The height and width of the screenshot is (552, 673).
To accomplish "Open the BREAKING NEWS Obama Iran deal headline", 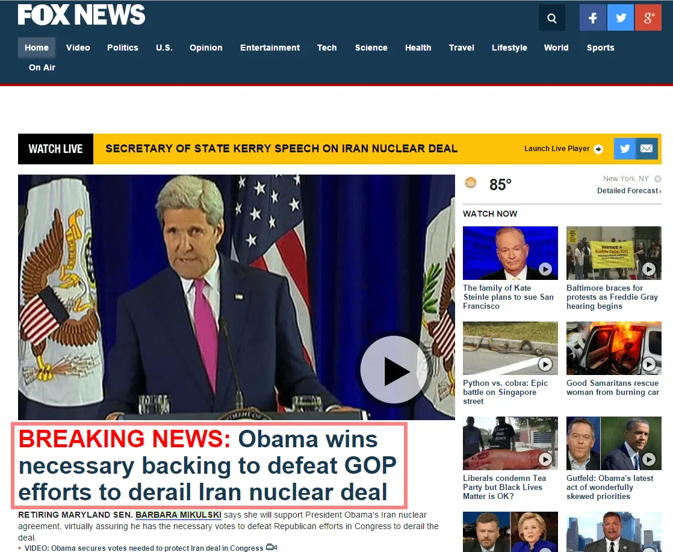I will coord(208,465).
